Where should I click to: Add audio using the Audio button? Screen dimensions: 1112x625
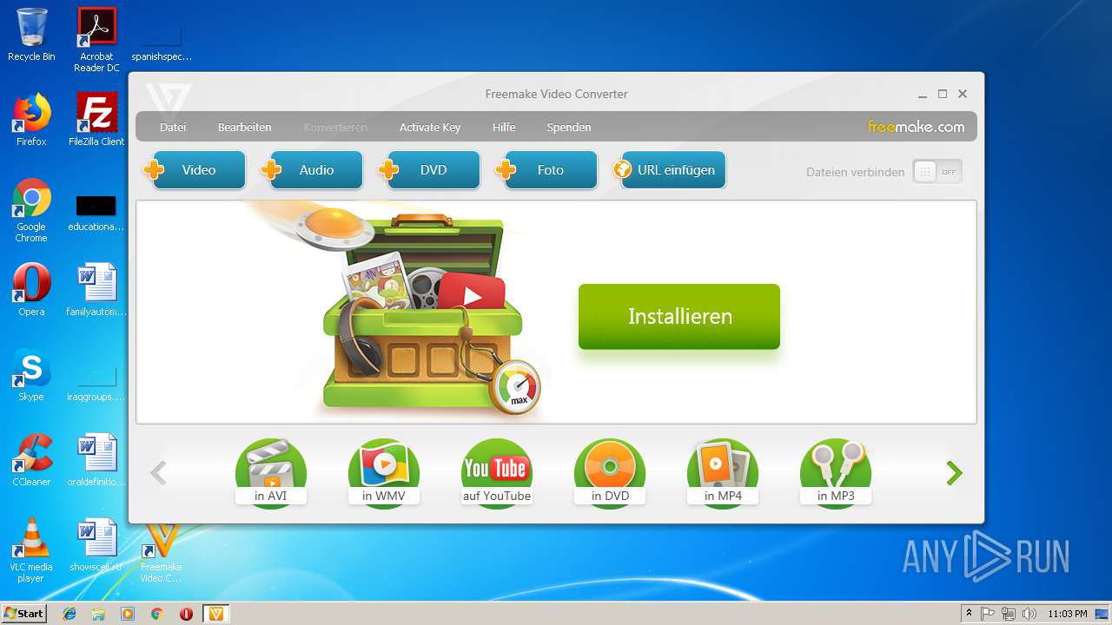[x=314, y=170]
